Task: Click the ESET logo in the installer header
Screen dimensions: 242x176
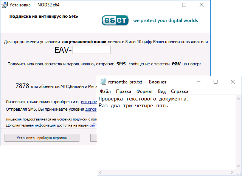Action: pyautogui.click(x=115, y=20)
